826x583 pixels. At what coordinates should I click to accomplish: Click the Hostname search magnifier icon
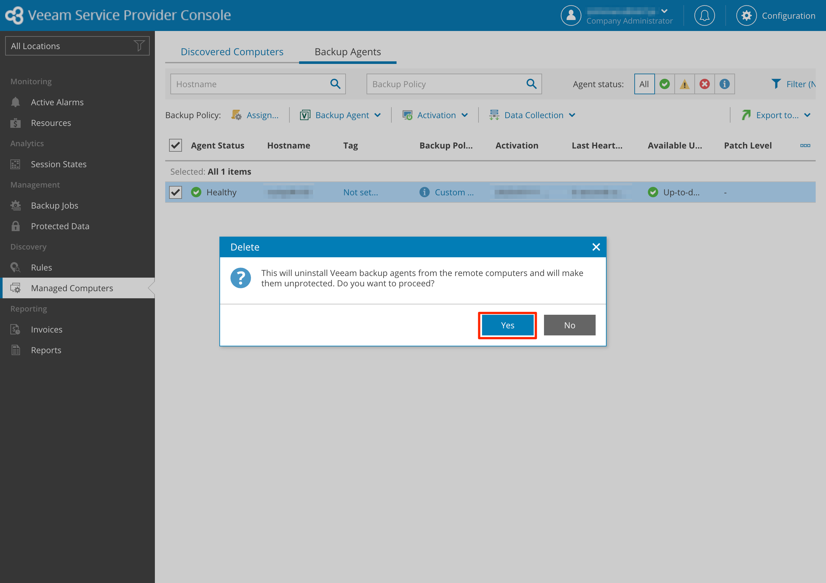pos(335,84)
